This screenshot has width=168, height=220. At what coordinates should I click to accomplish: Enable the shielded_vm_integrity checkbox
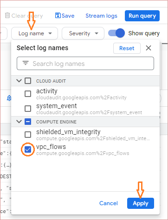coord(28,135)
